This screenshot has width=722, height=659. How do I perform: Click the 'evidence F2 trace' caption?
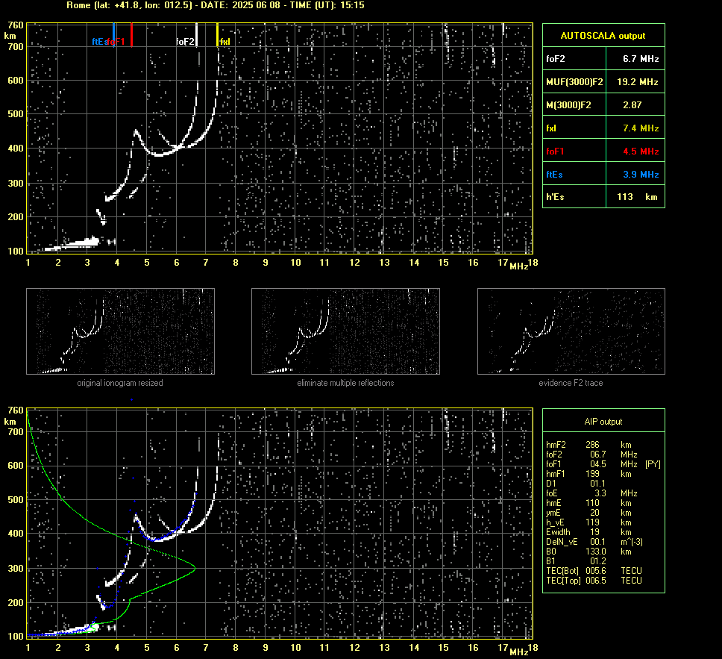tap(571, 383)
